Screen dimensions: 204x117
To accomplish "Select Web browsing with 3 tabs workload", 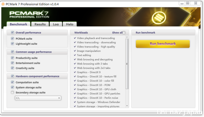I will (x=92, y=64).
